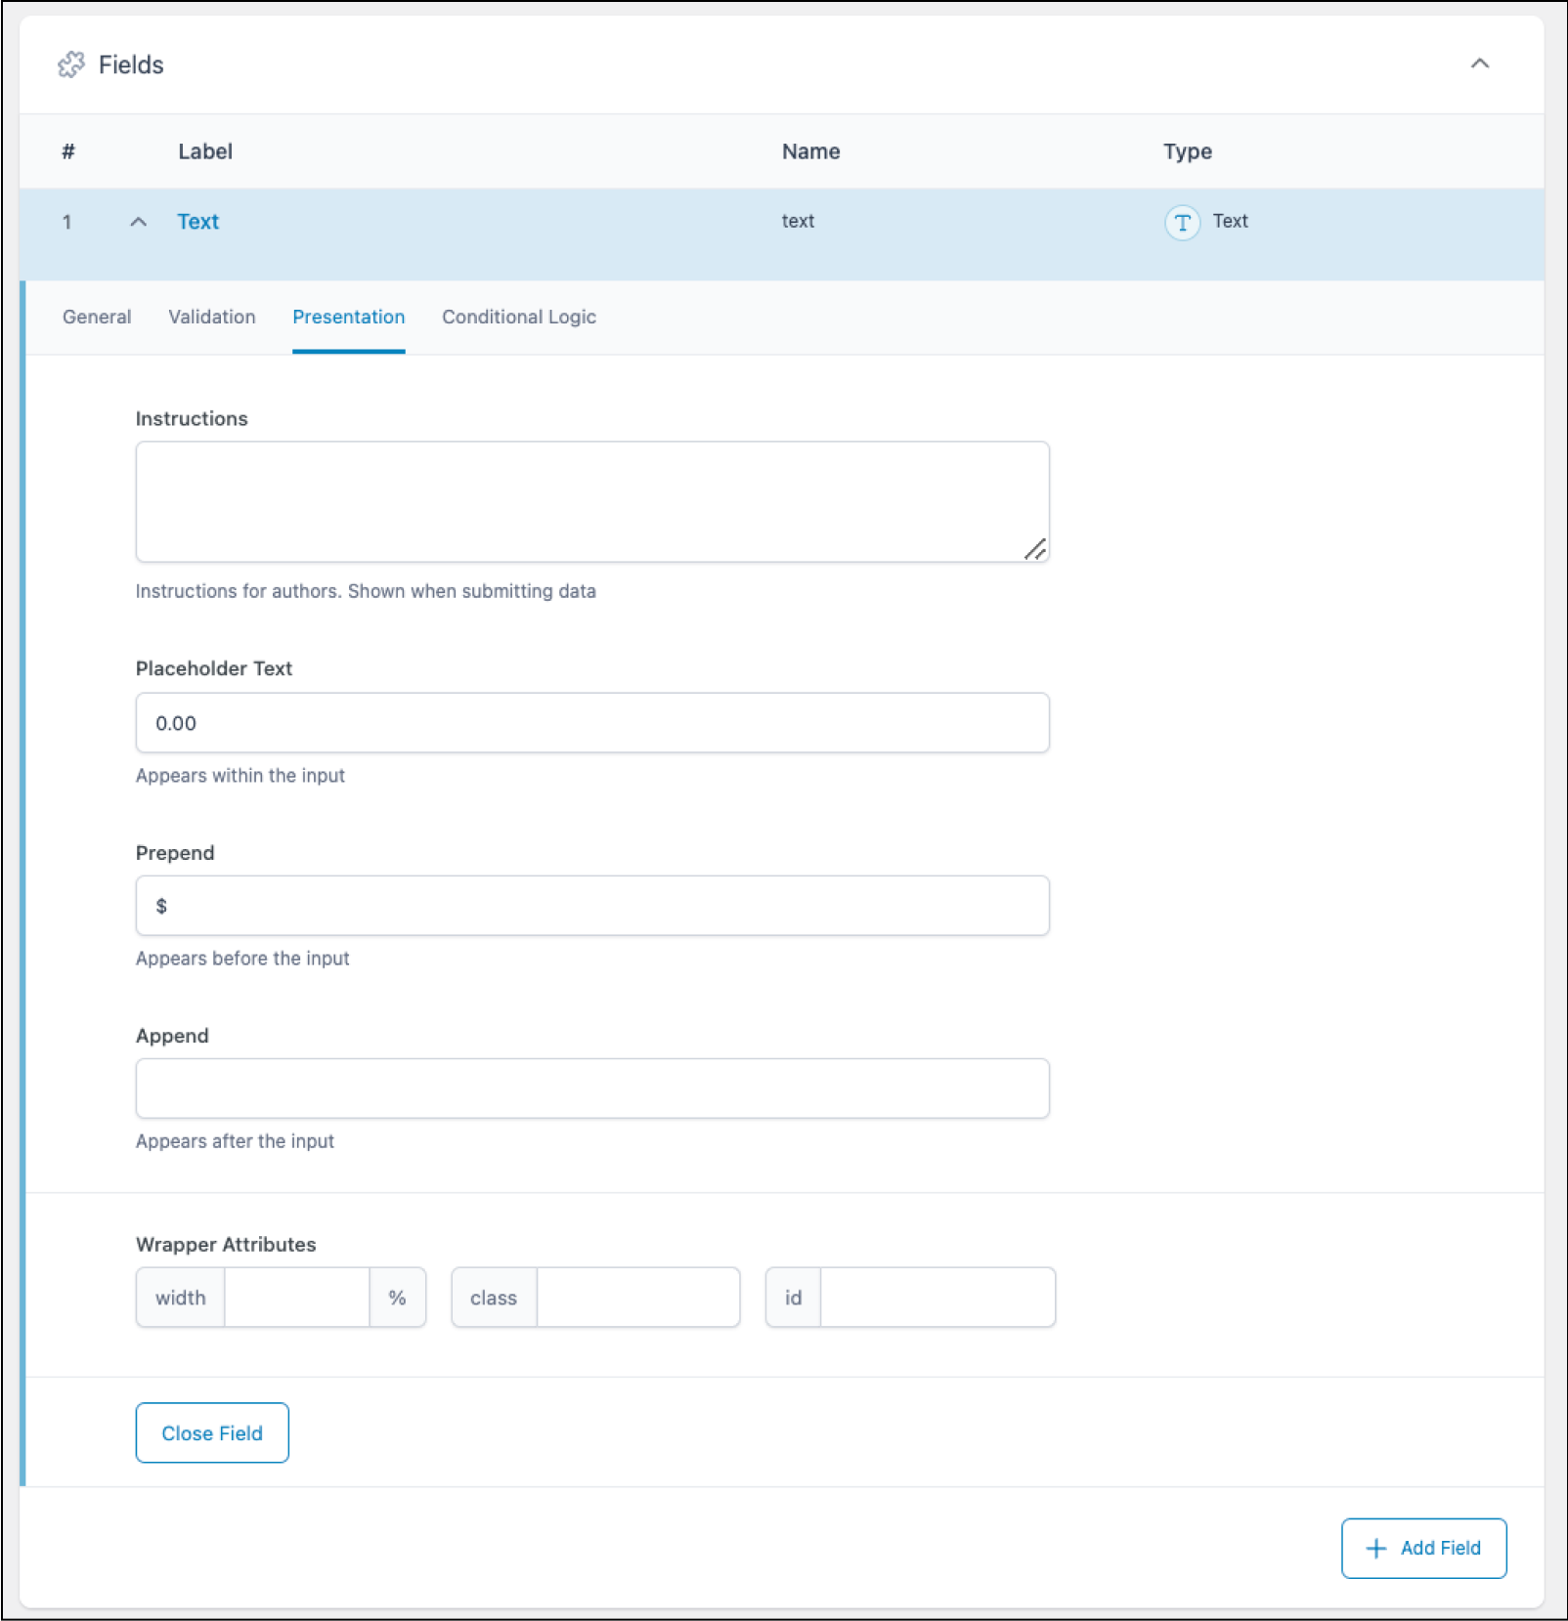The width and height of the screenshot is (1568, 1621).
Task: Click the plus icon inside Add Field
Action: (1376, 1548)
